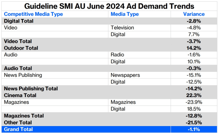The image size is (218, 133).
Task: Click the 'Television' media type cell
Action: click(122, 28)
